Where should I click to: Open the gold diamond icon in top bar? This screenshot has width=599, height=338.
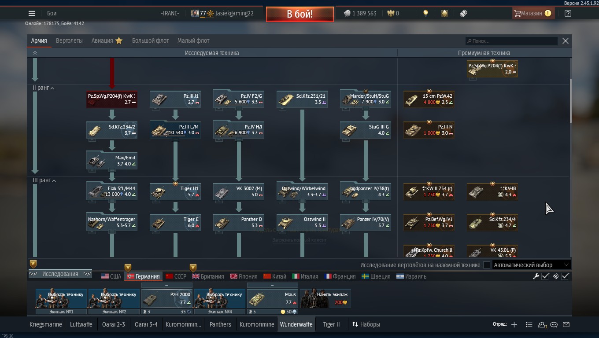pos(444,13)
